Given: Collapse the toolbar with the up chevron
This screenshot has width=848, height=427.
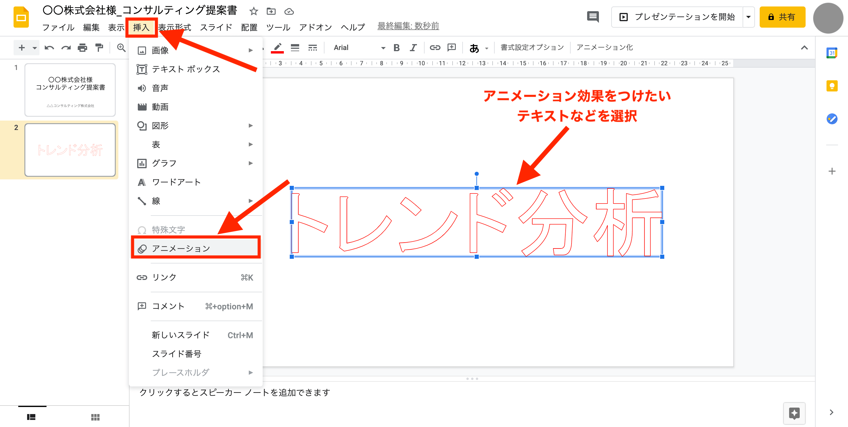Looking at the screenshot, I should click(804, 48).
